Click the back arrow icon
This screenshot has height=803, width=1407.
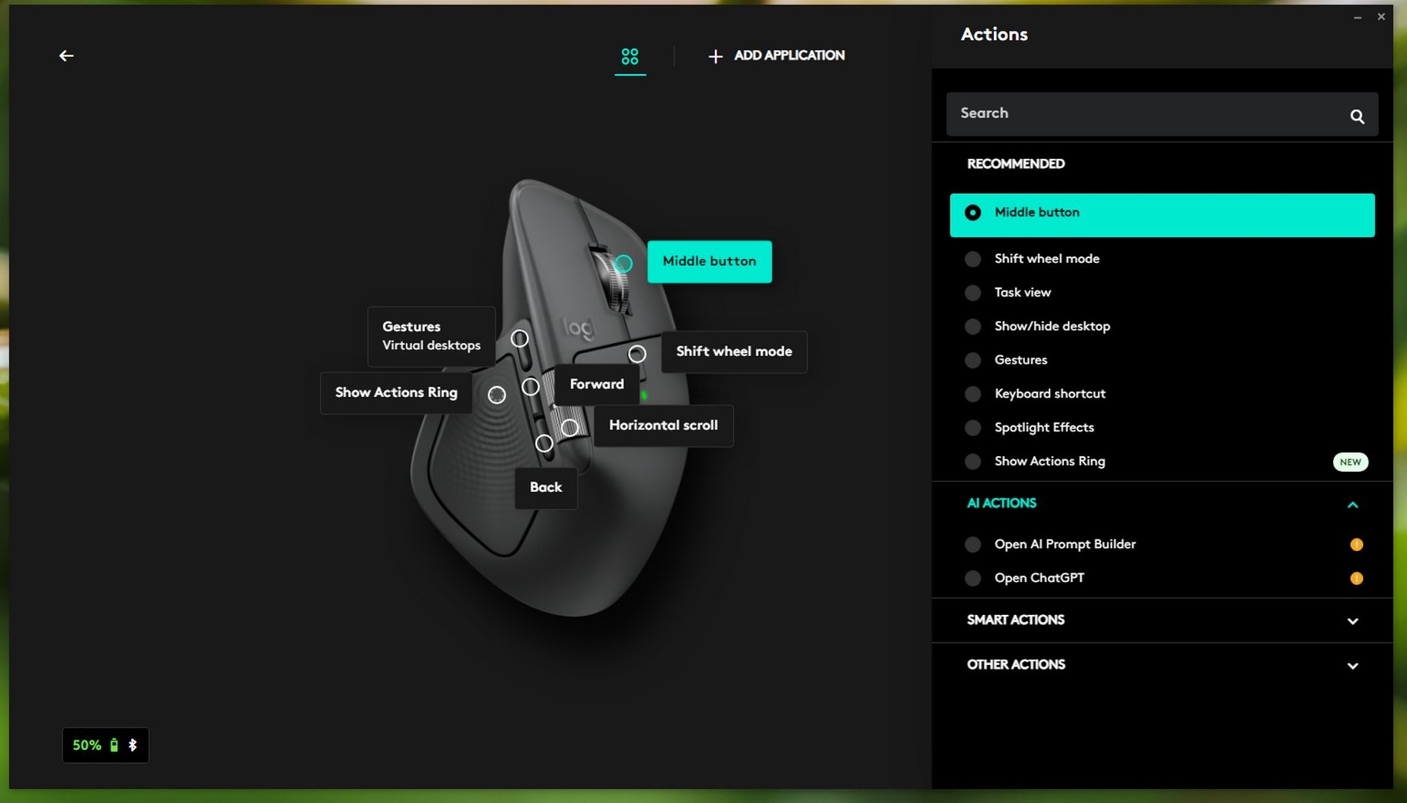point(66,55)
